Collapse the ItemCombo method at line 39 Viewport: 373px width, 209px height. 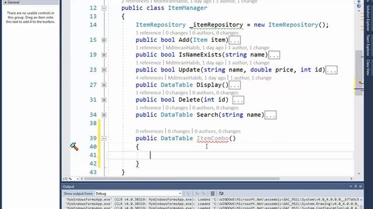coord(104,138)
